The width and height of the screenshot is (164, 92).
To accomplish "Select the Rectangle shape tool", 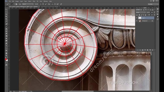I will coord(6,51).
